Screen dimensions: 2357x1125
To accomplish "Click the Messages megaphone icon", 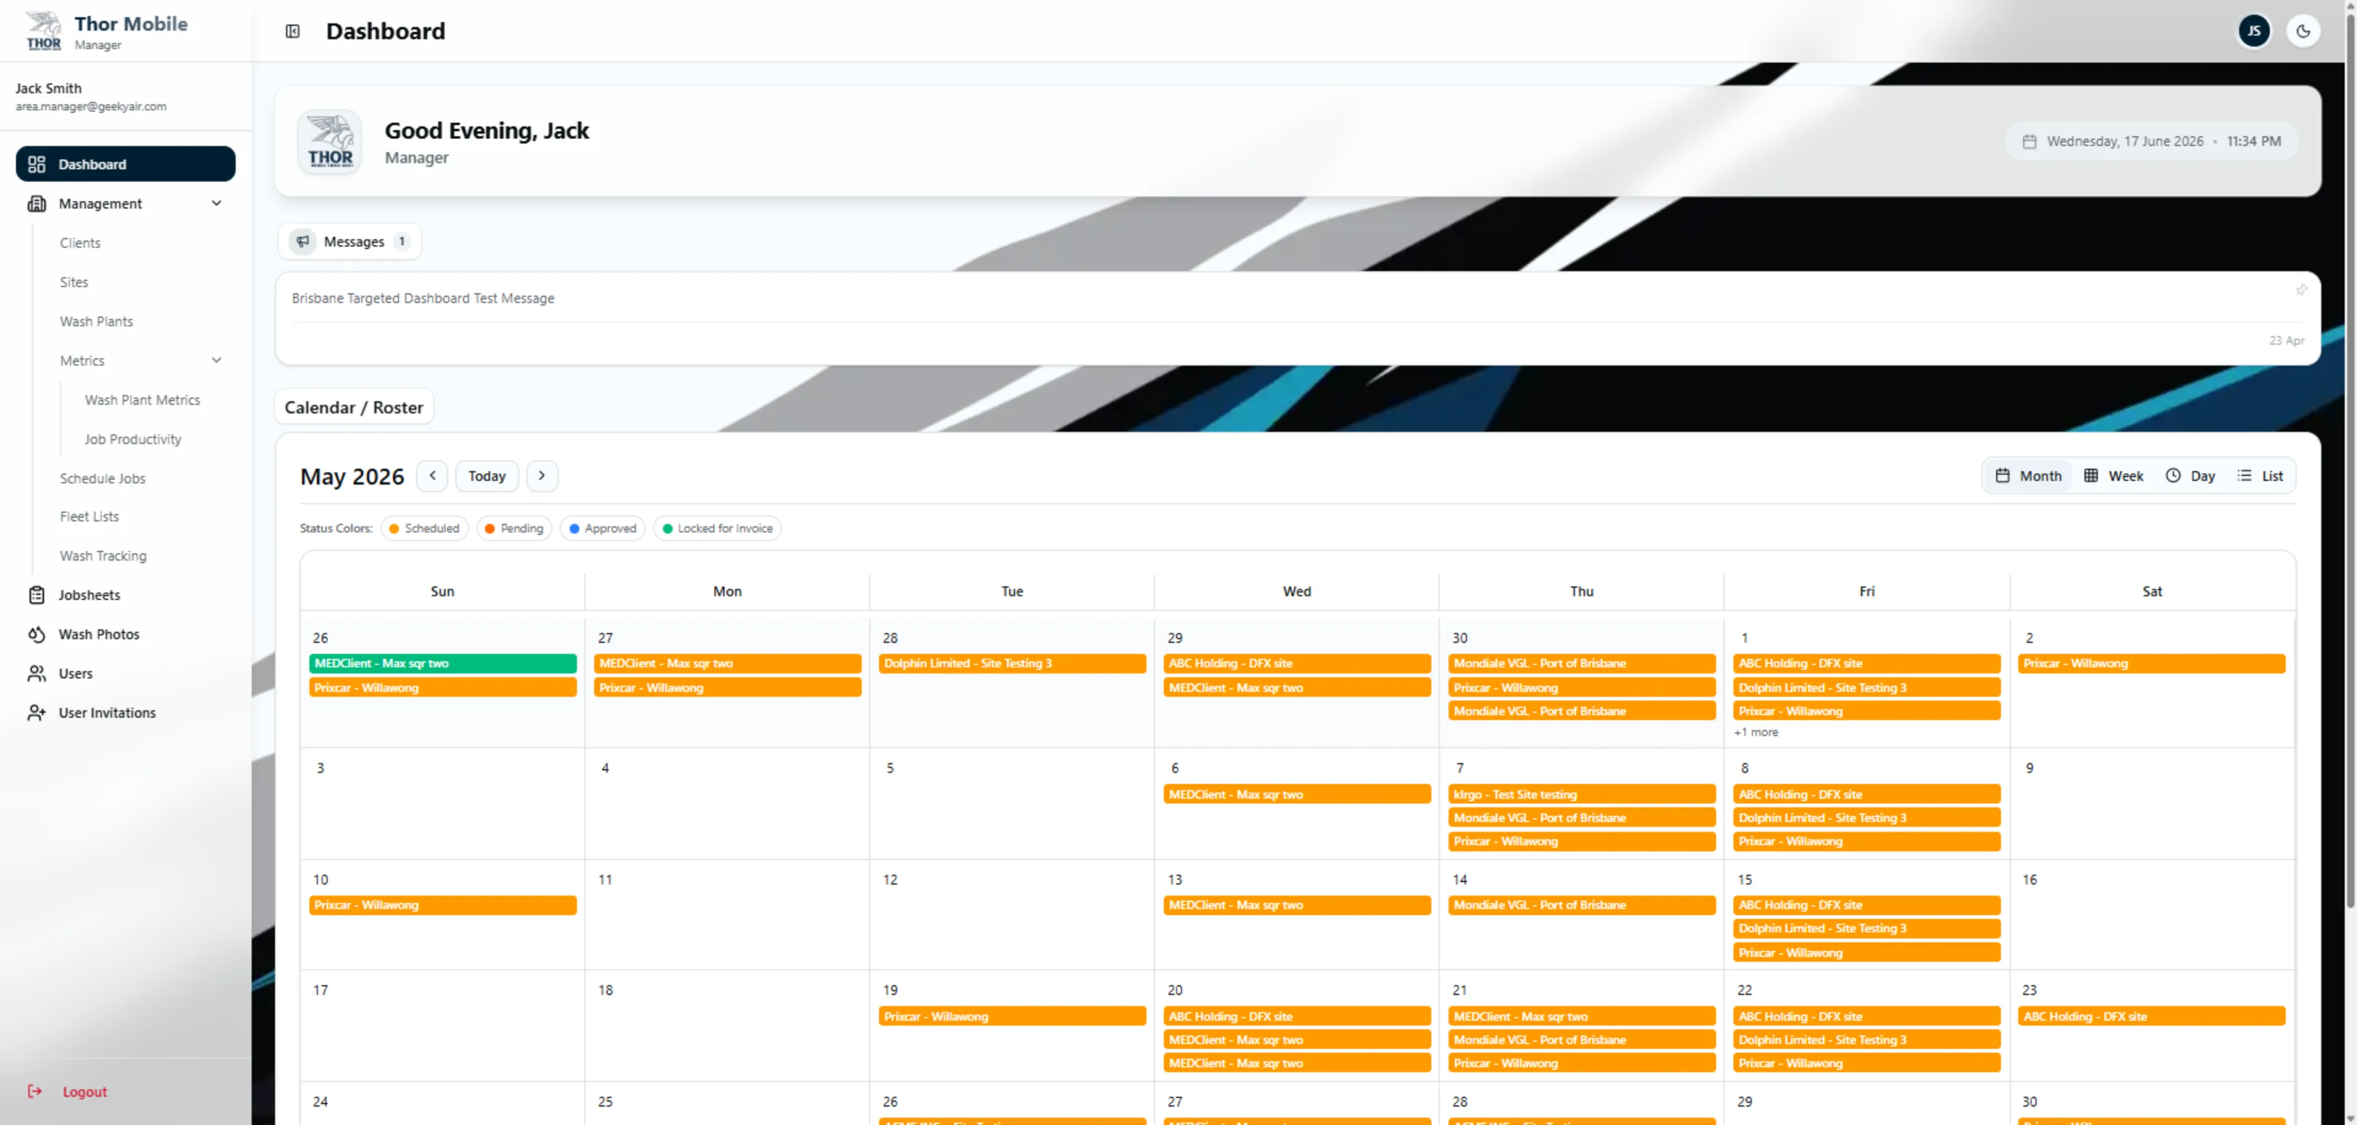I will pyautogui.click(x=303, y=242).
